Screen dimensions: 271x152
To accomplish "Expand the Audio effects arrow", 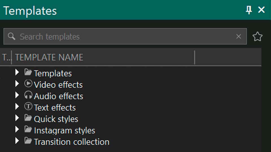I will point(17,95).
